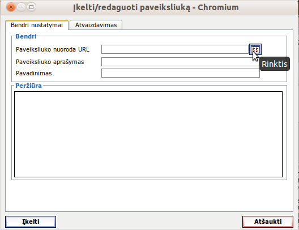
Task: Click the Bendri group heading
Action: click(26, 36)
